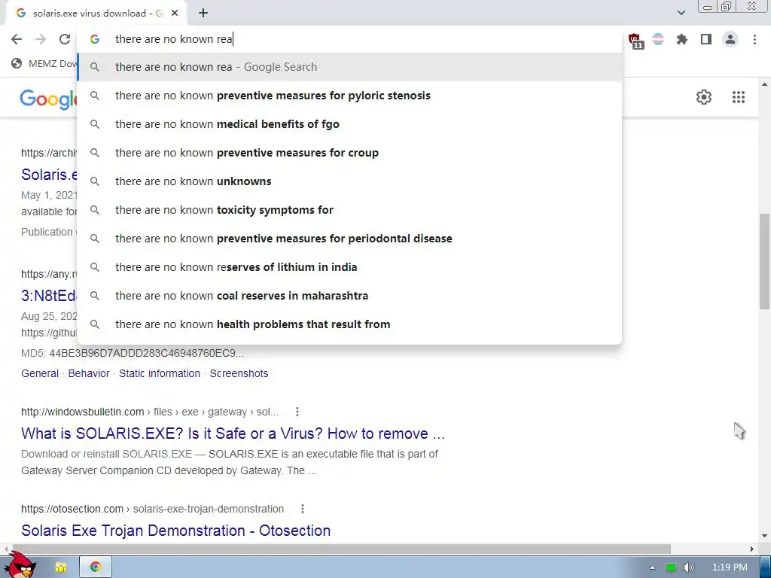Click the magnifier icon beside 'fgo' suggestion
Screen dimensions: 771x578
(95, 124)
